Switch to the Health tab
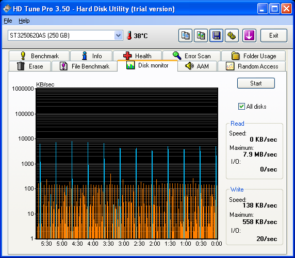Image resolution: width=295 pixels, height=258 pixels. click(x=137, y=56)
